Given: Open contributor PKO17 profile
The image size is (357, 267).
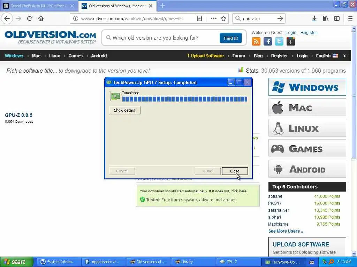Looking at the screenshot, I should (275, 203).
